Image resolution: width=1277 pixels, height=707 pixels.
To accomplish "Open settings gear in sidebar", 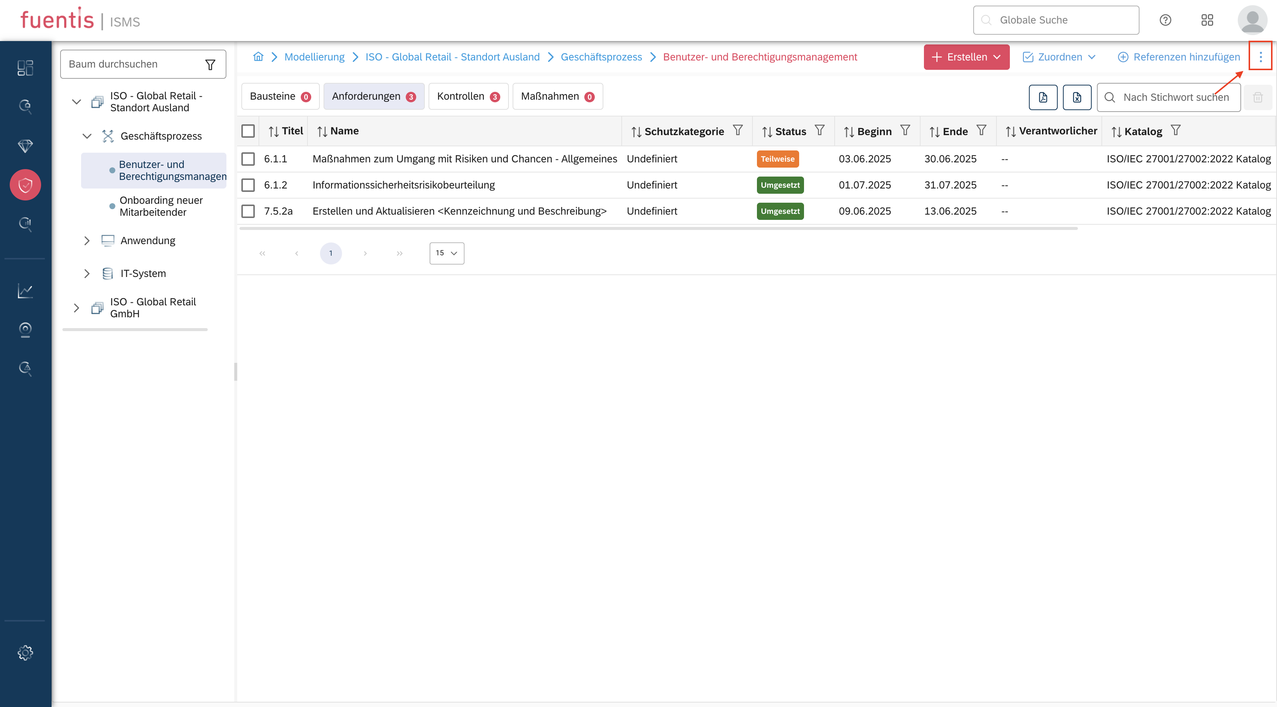I will [25, 652].
